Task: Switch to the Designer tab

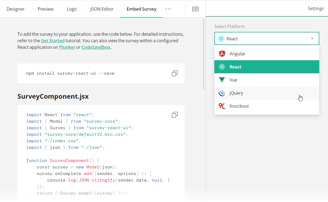Action: (x=16, y=9)
